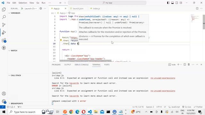This screenshot has width=205, height=115.
Task: Go back with the navigation arrow
Action: point(61,3)
